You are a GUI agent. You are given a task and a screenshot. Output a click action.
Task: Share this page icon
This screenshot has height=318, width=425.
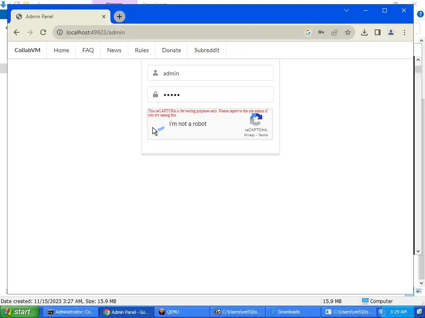[x=335, y=32]
